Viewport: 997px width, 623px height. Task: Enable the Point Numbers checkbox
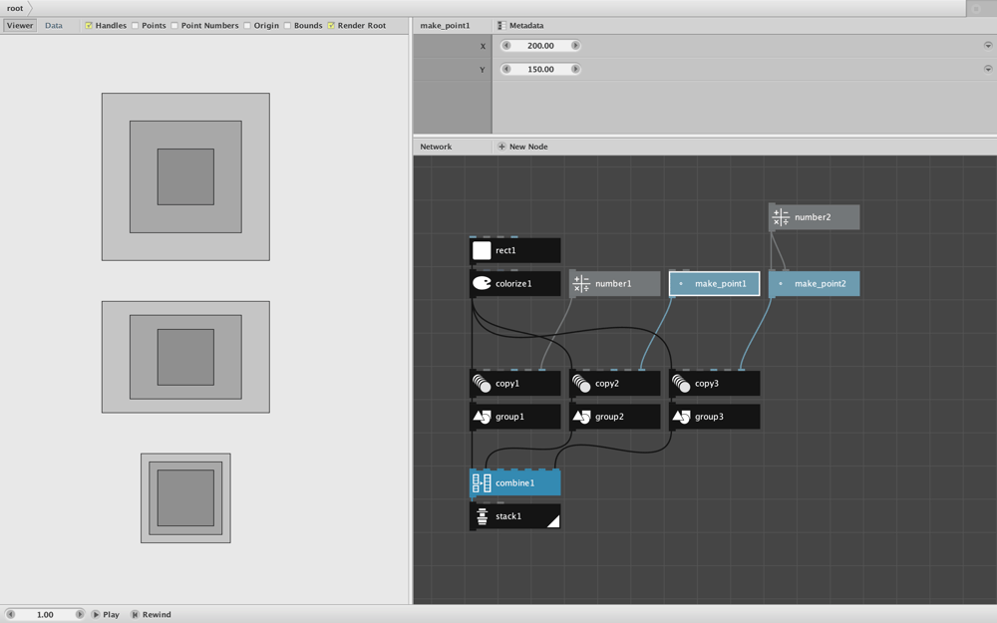click(174, 26)
